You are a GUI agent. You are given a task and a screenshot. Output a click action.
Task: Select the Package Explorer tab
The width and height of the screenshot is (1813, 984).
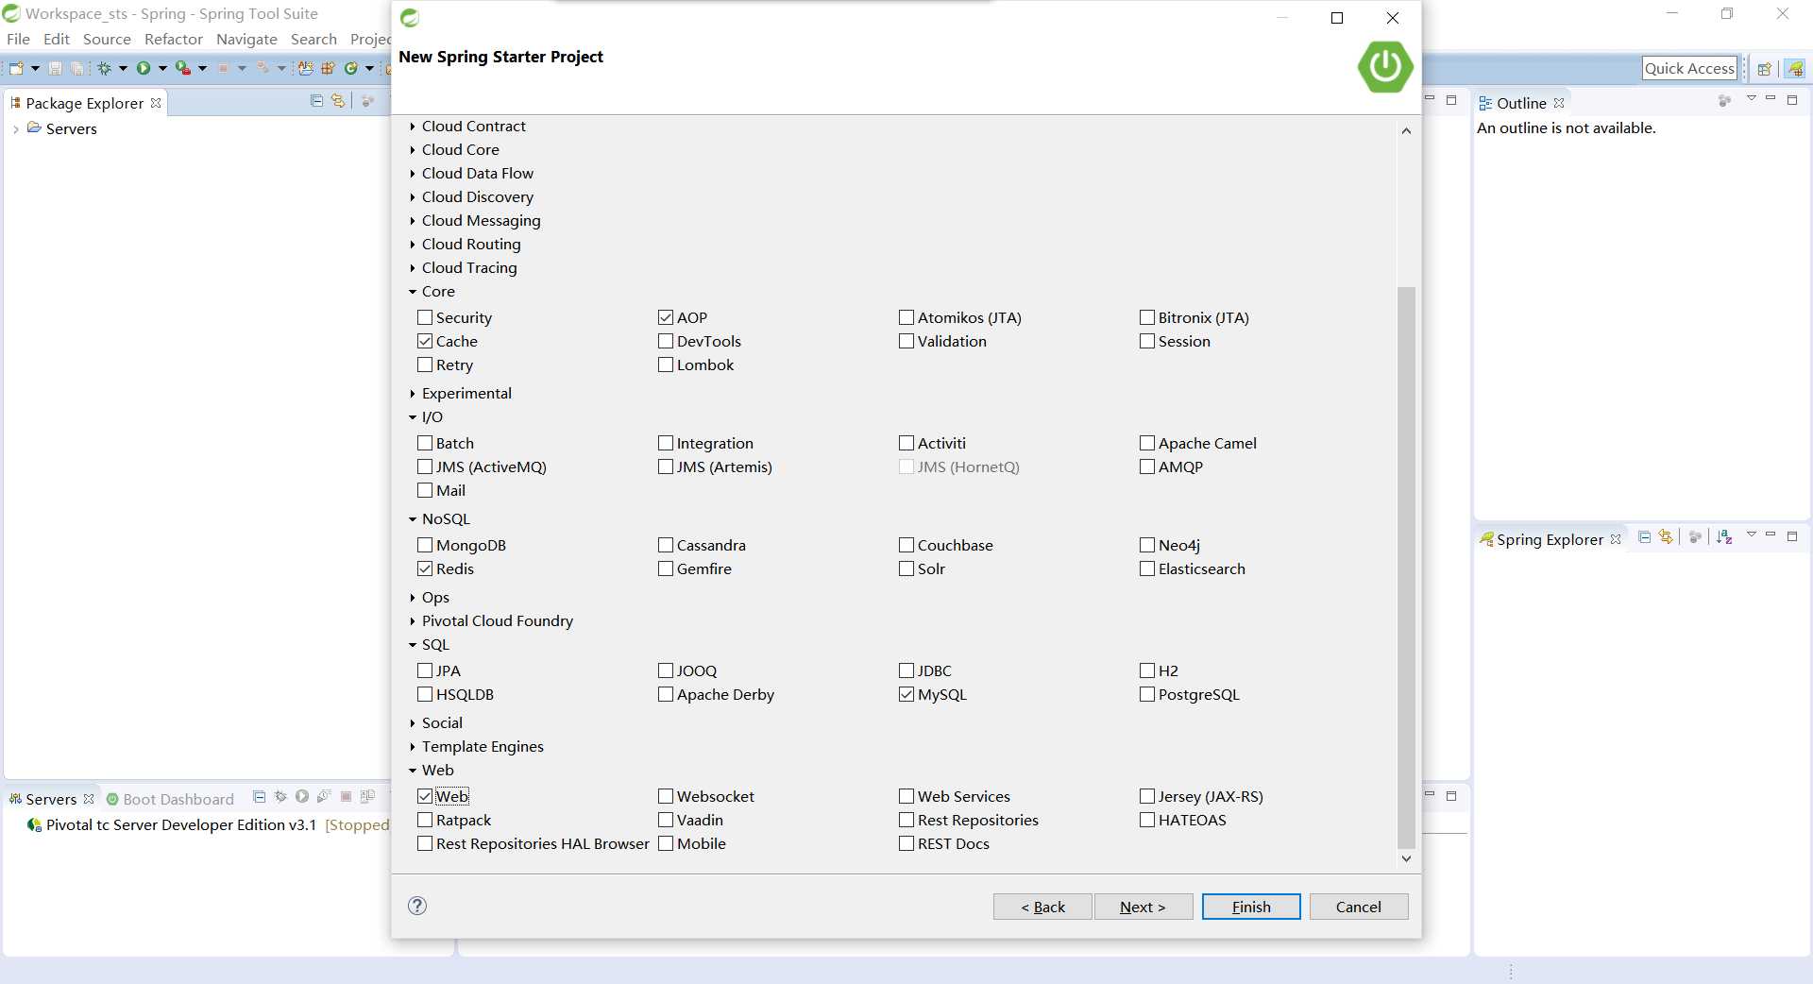click(x=85, y=103)
